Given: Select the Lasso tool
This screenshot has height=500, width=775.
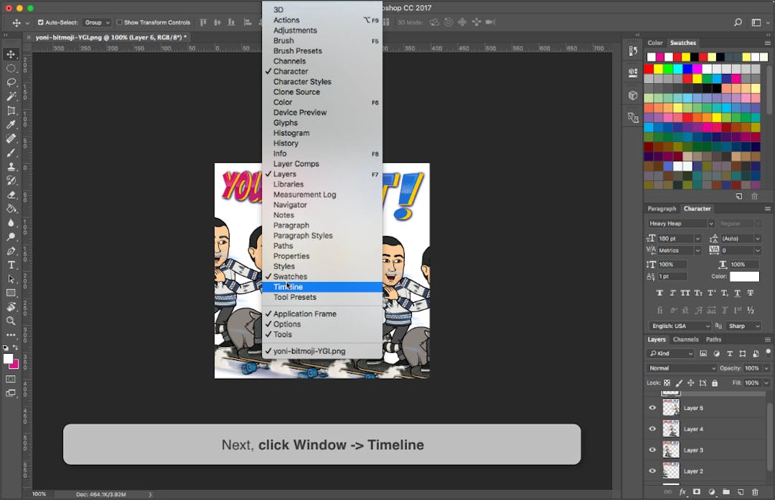Looking at the screenshot, I should point(11,82).
